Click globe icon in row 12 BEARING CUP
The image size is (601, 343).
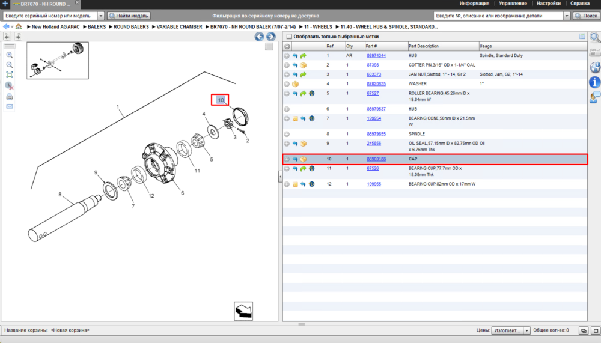(x=311, y=184)
